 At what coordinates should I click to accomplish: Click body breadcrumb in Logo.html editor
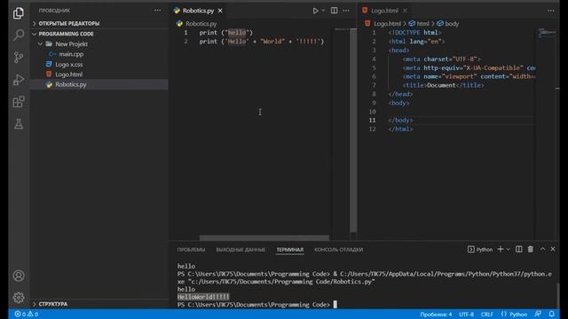tap(447, 24)
